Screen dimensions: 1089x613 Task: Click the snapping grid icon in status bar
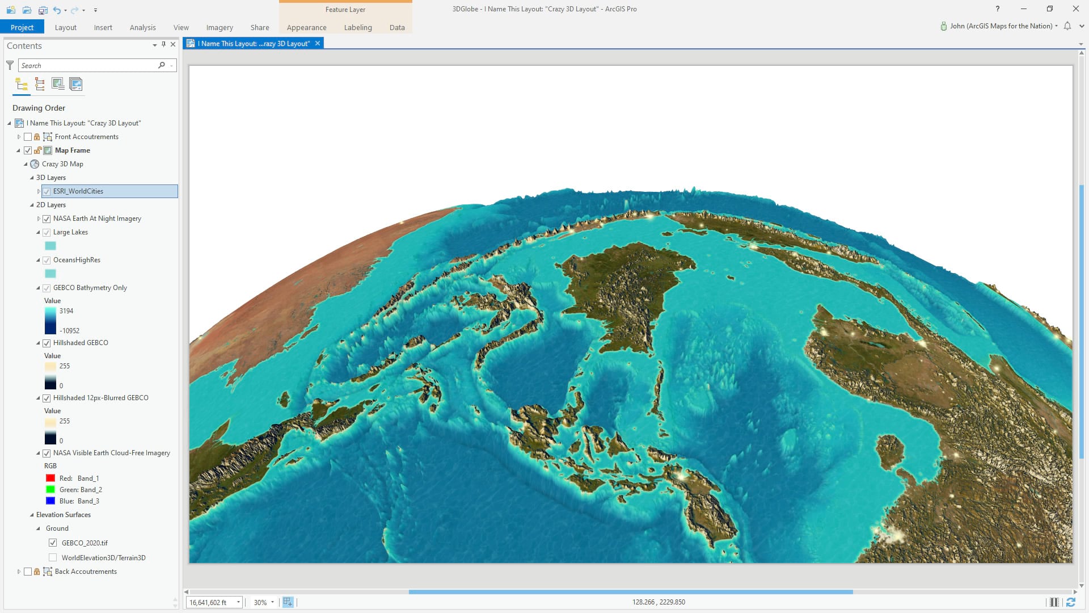288,602
